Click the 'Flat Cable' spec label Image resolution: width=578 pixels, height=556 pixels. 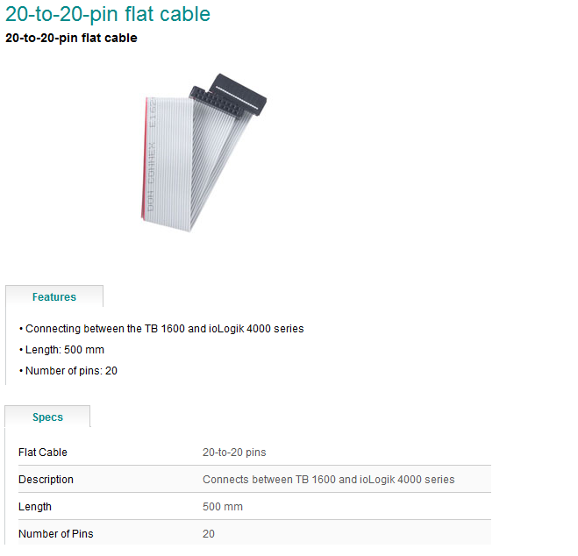[43, 453]
